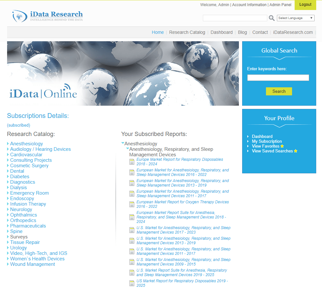The width and height of the screenshot is (322, 290).
Task: Click the Logout button
Action: (x=305, y=5)
